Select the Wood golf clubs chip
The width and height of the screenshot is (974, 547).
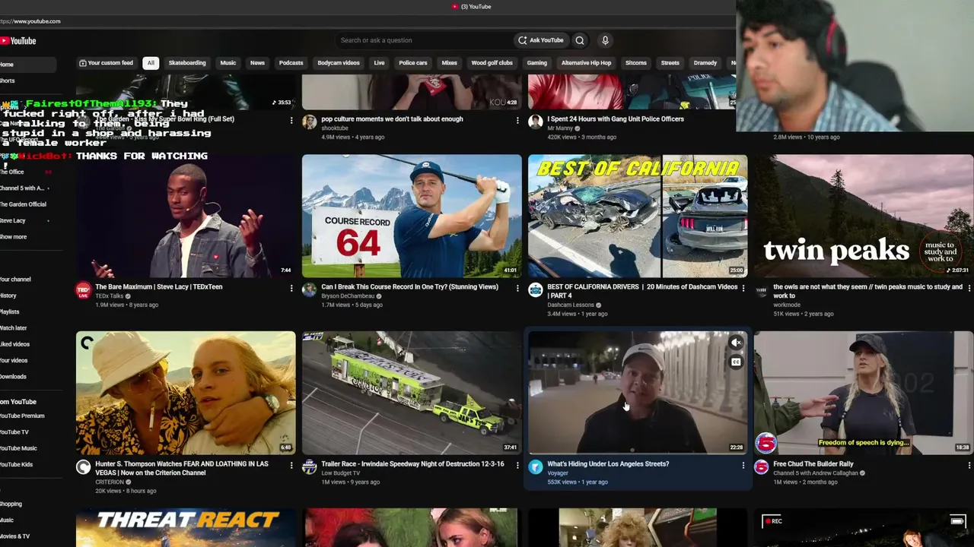coord(492,63)
